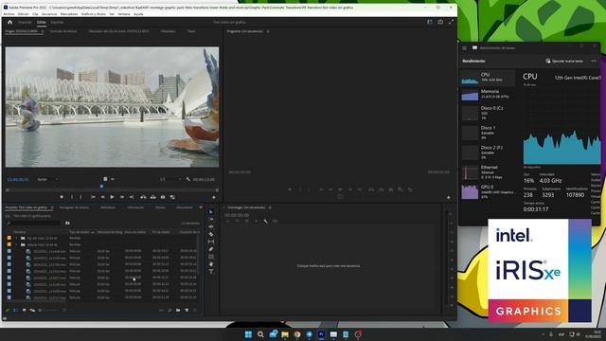Open the playback resolution dropdown in Source monitor
Viewport: 606px width, 341px height.
(x=170, y=179)
